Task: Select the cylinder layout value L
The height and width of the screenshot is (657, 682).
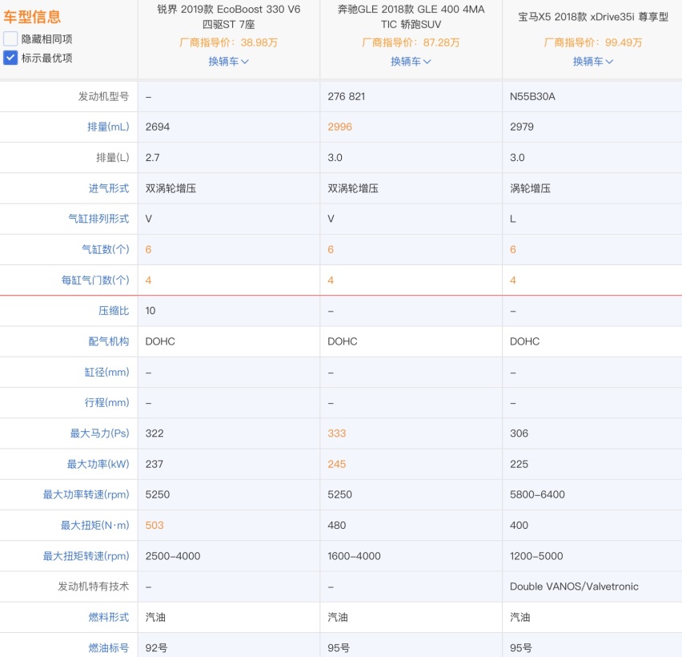Action: pyautogui.click(x=513, y=219)
